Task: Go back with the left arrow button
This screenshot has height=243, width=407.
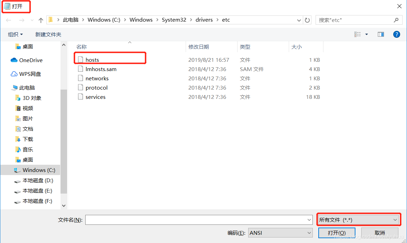Action: 9,20
